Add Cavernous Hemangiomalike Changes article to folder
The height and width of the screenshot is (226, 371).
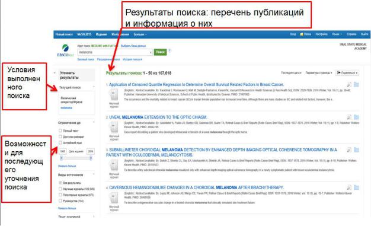coord(356,187)
